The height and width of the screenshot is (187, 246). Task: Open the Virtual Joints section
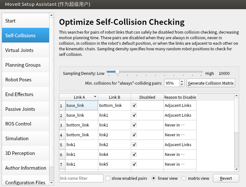[19, 50]
